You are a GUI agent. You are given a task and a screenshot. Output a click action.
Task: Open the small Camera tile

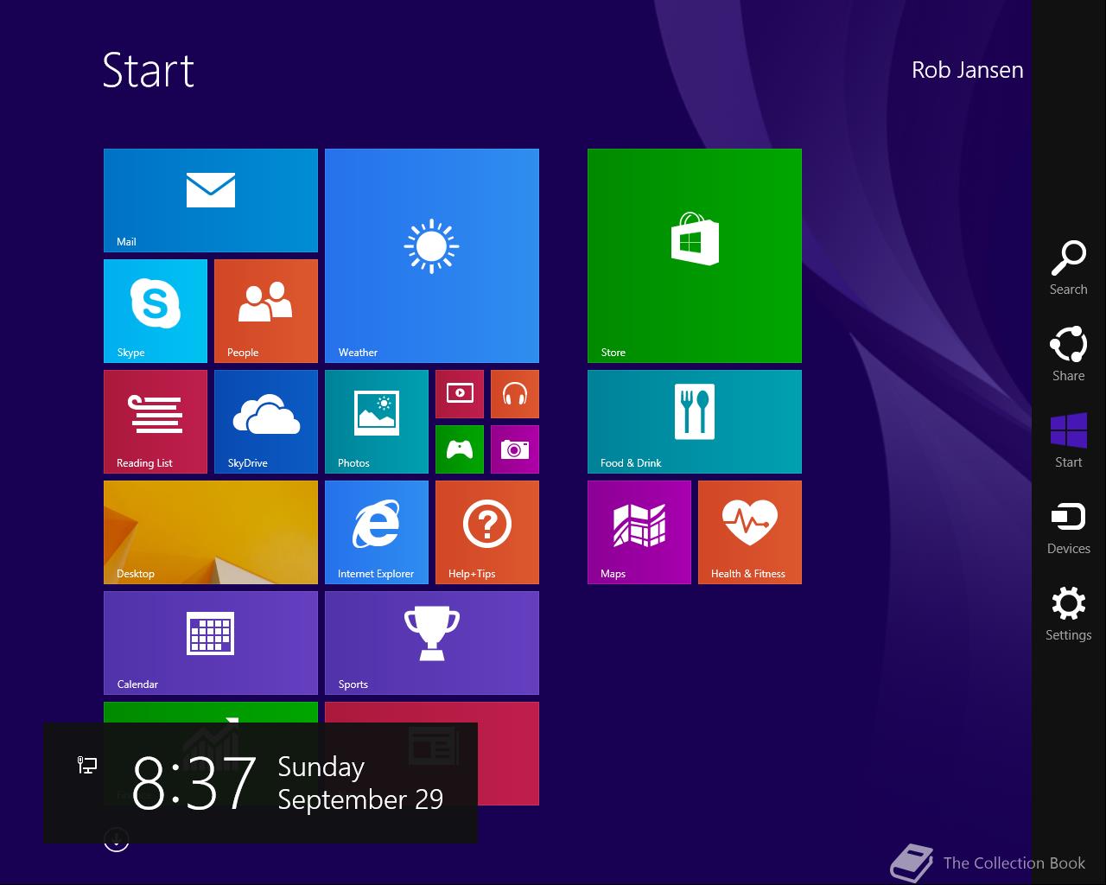tap(515, 449)
